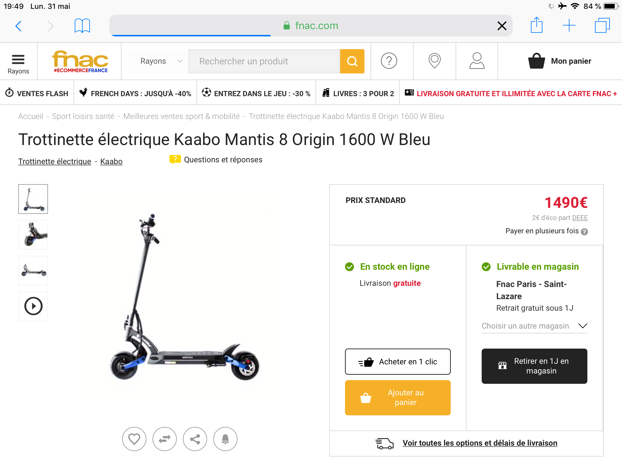Expand the Rayons search category dropdown

(x=161, y=61)
